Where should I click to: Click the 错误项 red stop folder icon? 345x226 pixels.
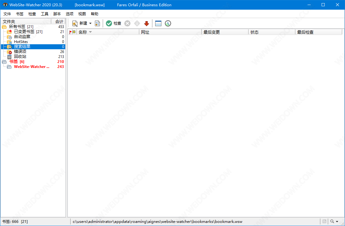pyautogui.click(x=9, y=52)
